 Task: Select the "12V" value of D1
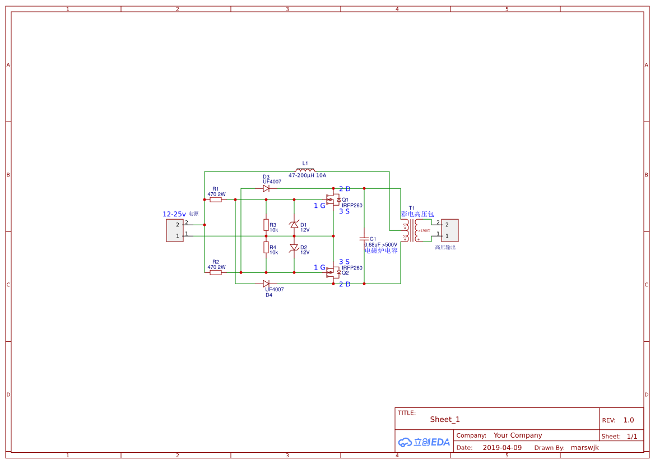[305, 230]
